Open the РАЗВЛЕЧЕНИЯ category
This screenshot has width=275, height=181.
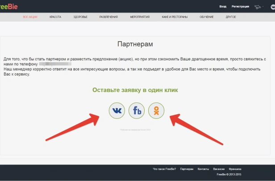[x=108, y=17]
